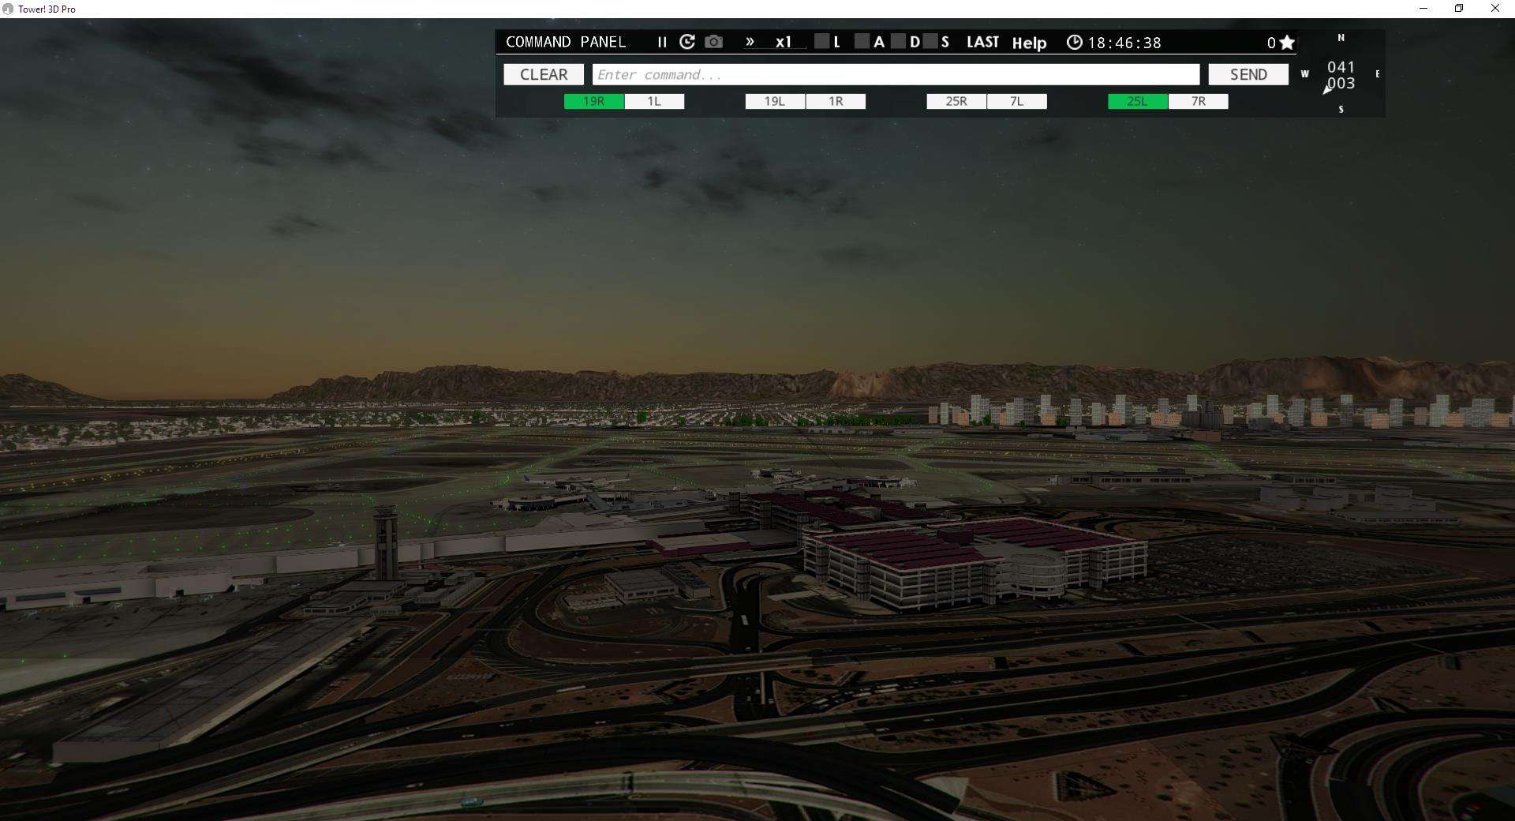Toggle the L strip filter checkbox
The height and width of the screenshot is (821, 1515).
coord(823,41)
